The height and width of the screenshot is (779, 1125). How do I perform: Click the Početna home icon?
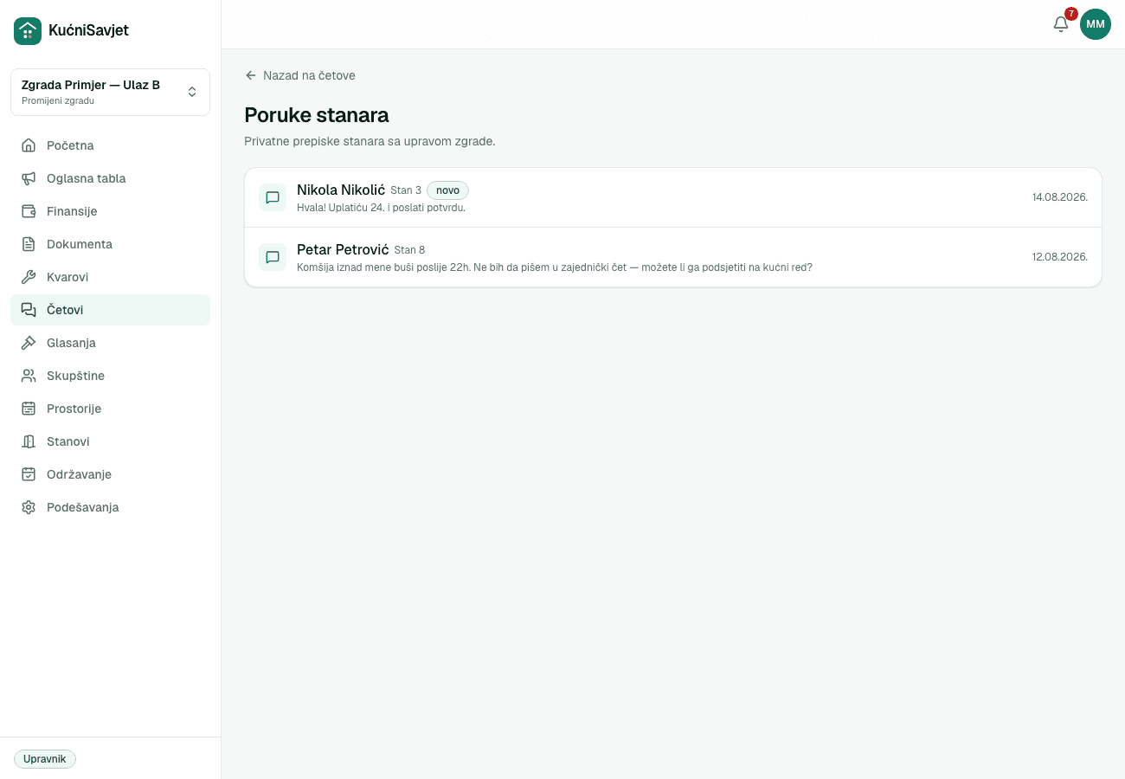click(x=29, y=145)
